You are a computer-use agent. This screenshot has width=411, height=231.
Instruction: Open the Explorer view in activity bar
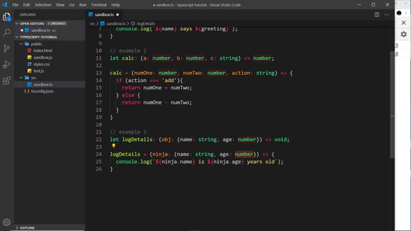(6, 17)
